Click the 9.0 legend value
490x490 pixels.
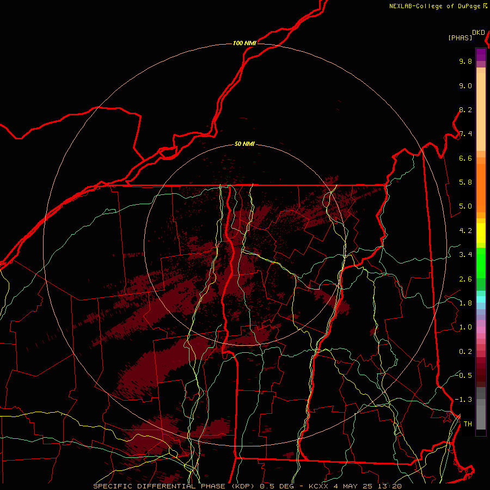tap(465, 85)
